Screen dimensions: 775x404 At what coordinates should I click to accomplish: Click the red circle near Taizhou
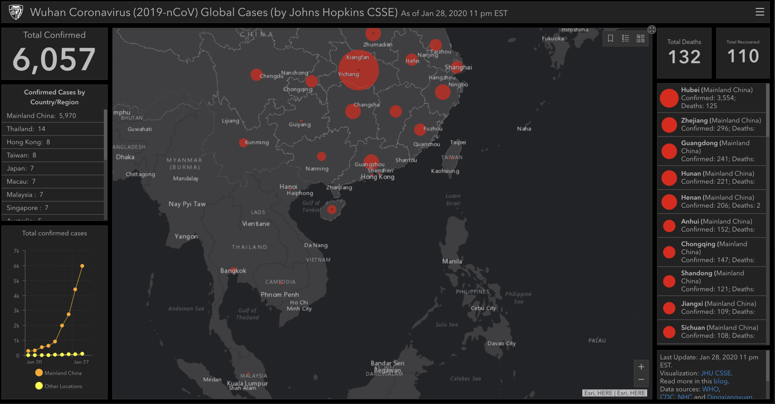[x=436, y=45]
